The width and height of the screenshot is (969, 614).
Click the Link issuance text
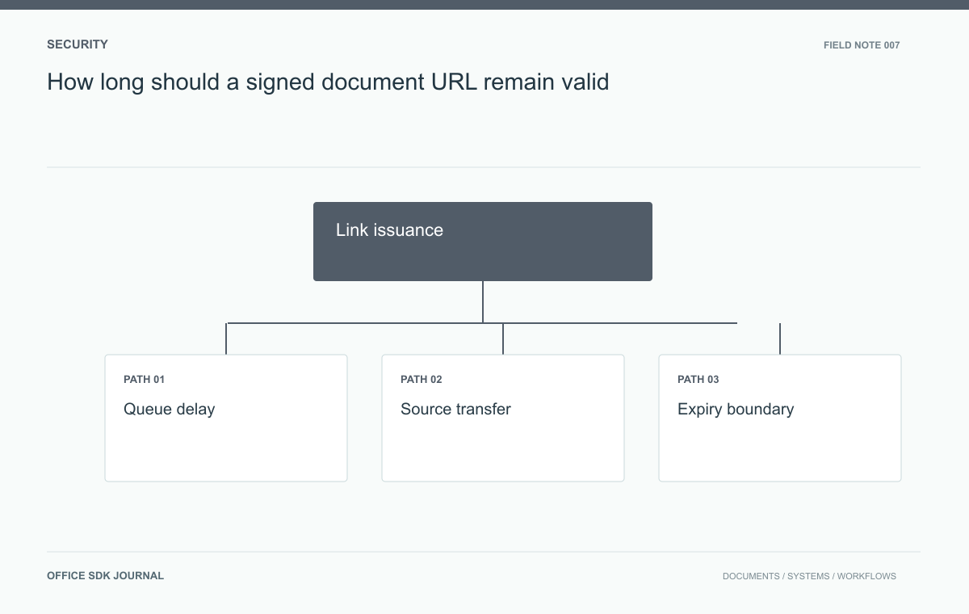tap(389, 230)
